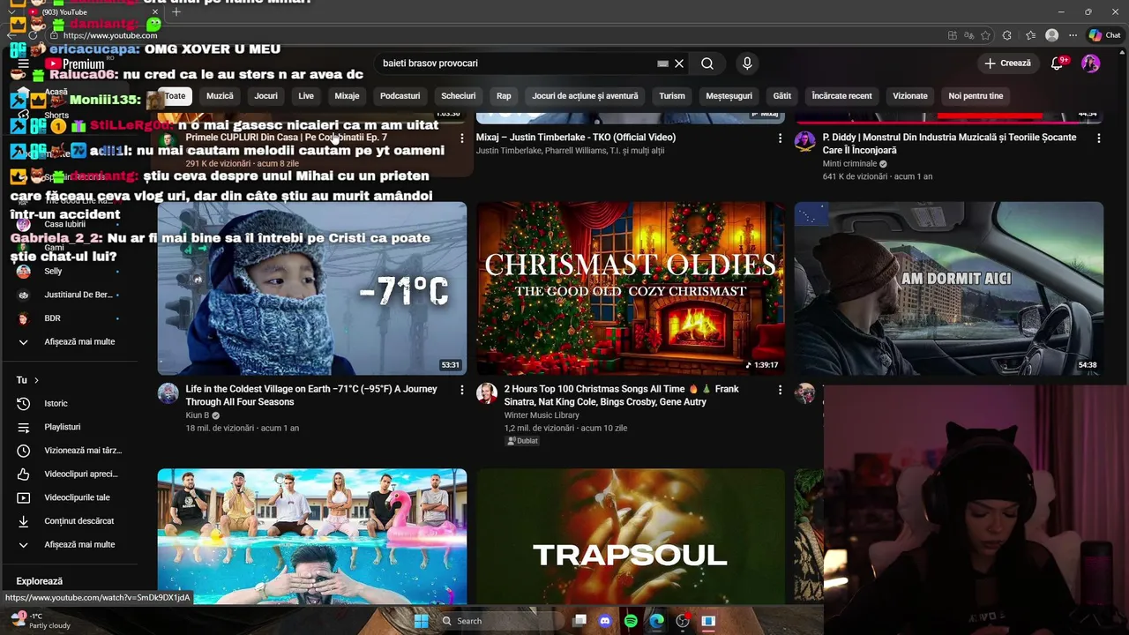Click the translate page icon in address bar

[968, 35]
